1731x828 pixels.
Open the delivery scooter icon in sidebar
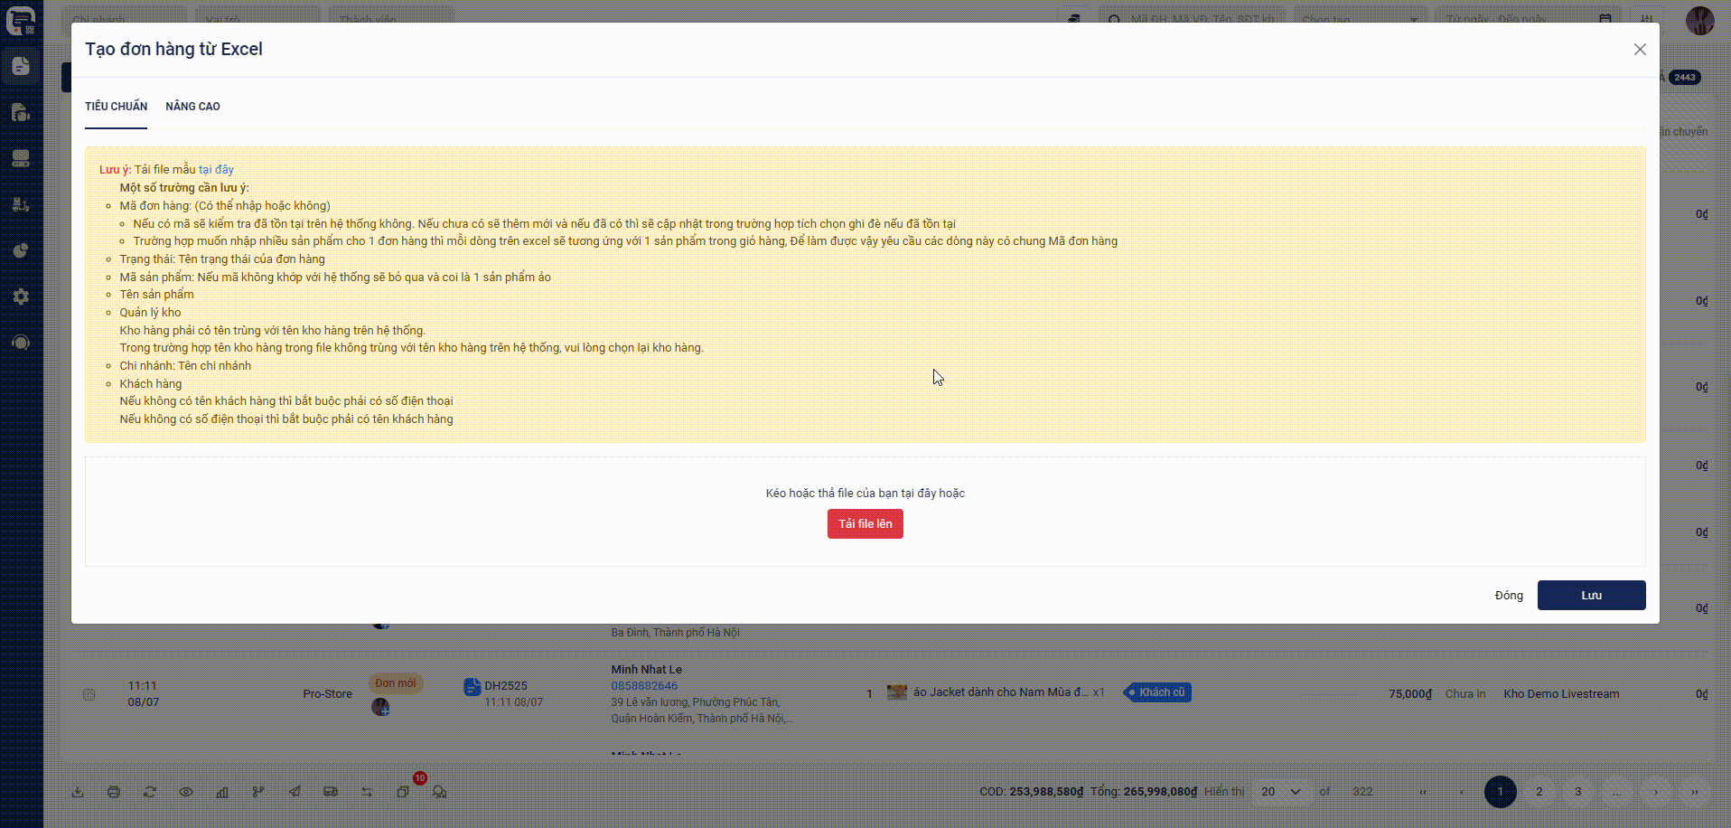tap(21, 204)
